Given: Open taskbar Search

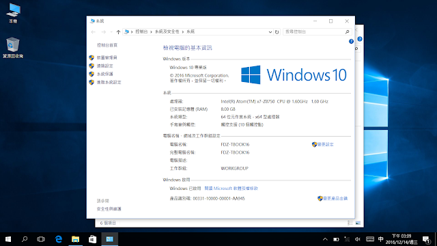Looking at the screenshot, I should pyautogui.click(x=25, y=239).
